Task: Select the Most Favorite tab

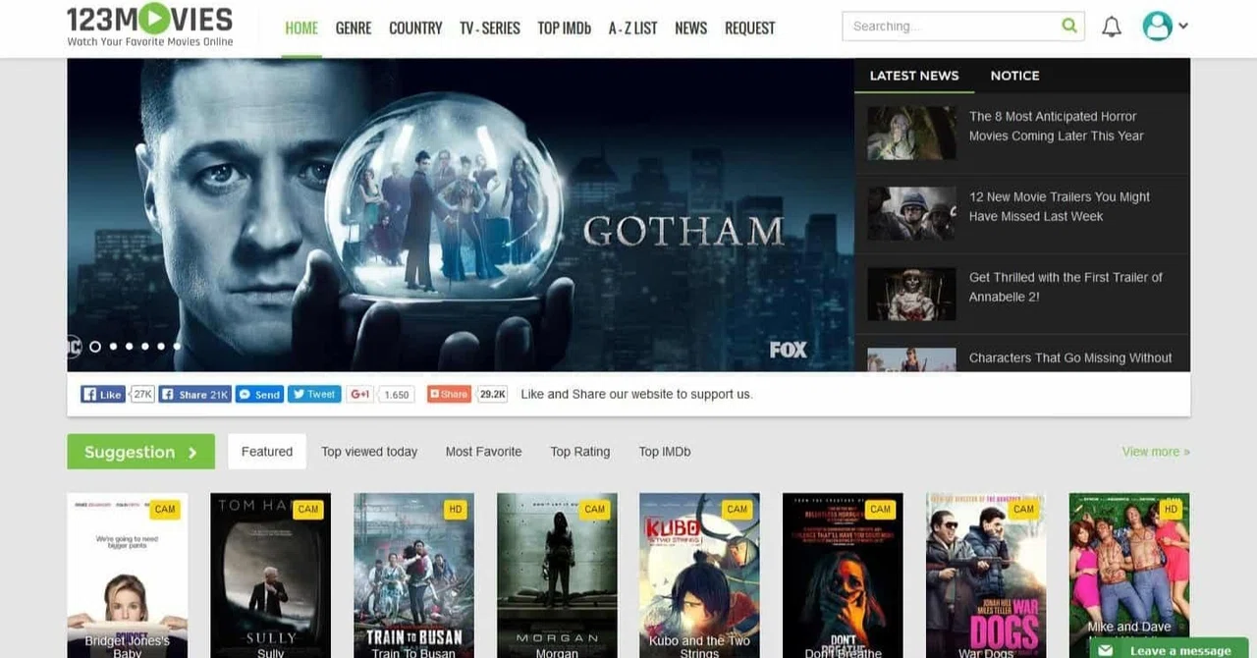Action: [x=483, y=452]
